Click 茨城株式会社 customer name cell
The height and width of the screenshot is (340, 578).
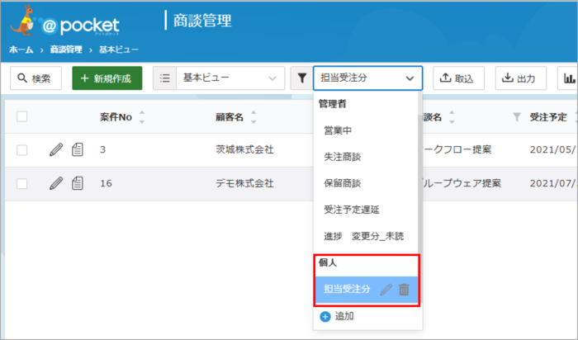click(244, 149)
